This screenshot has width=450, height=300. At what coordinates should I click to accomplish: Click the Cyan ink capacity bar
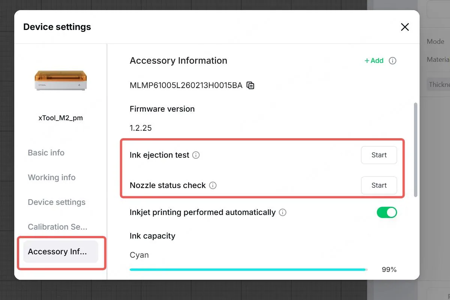pyautogui.click(x=248, y=270)
